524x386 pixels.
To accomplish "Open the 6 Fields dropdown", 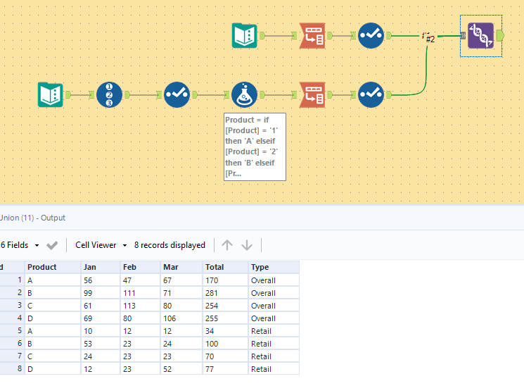I will click(20, 245).
